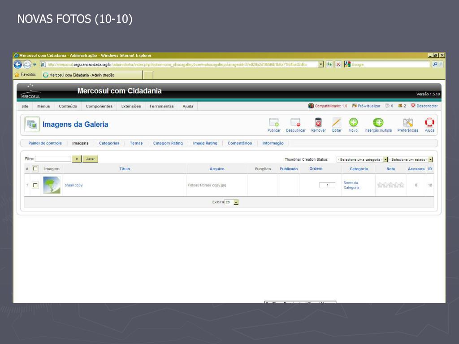The image size is (459, 344).
Task: Open the recent pages dropdown arrow
Action: pos(35,64)
